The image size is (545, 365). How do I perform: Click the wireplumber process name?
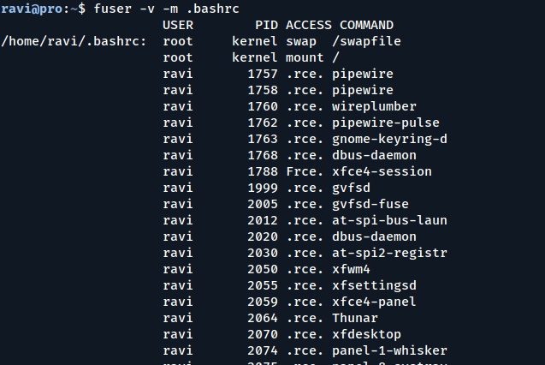point(374,106)
